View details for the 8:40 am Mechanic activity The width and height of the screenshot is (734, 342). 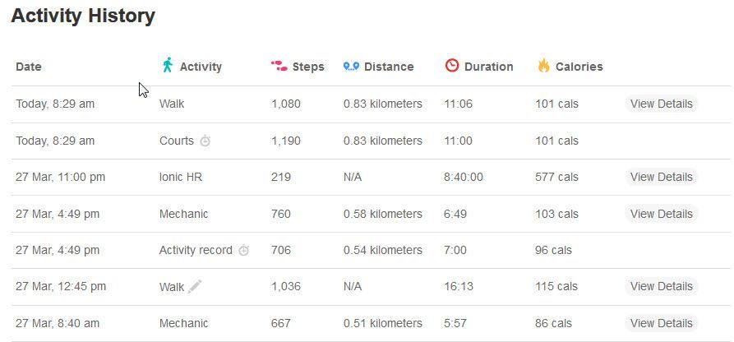tap(661, 323)
